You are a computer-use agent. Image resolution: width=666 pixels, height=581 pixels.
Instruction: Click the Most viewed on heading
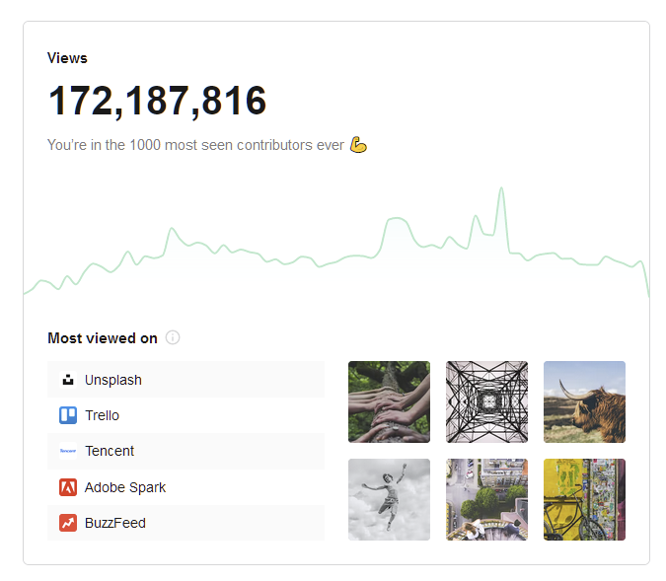[103, 338]
